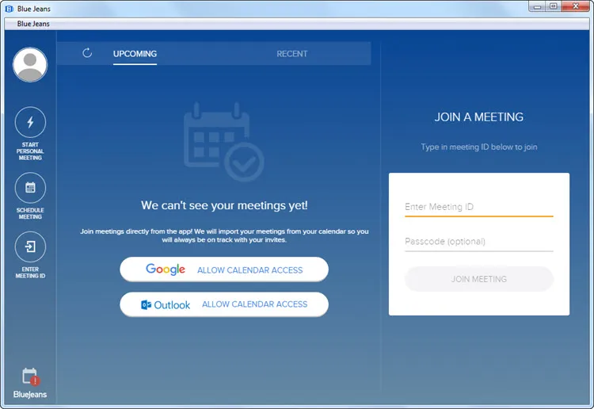594x409 pixels.
Task: Minimize the Blue Jeans window
Action: pyautogui.click(x=537, y=6)
